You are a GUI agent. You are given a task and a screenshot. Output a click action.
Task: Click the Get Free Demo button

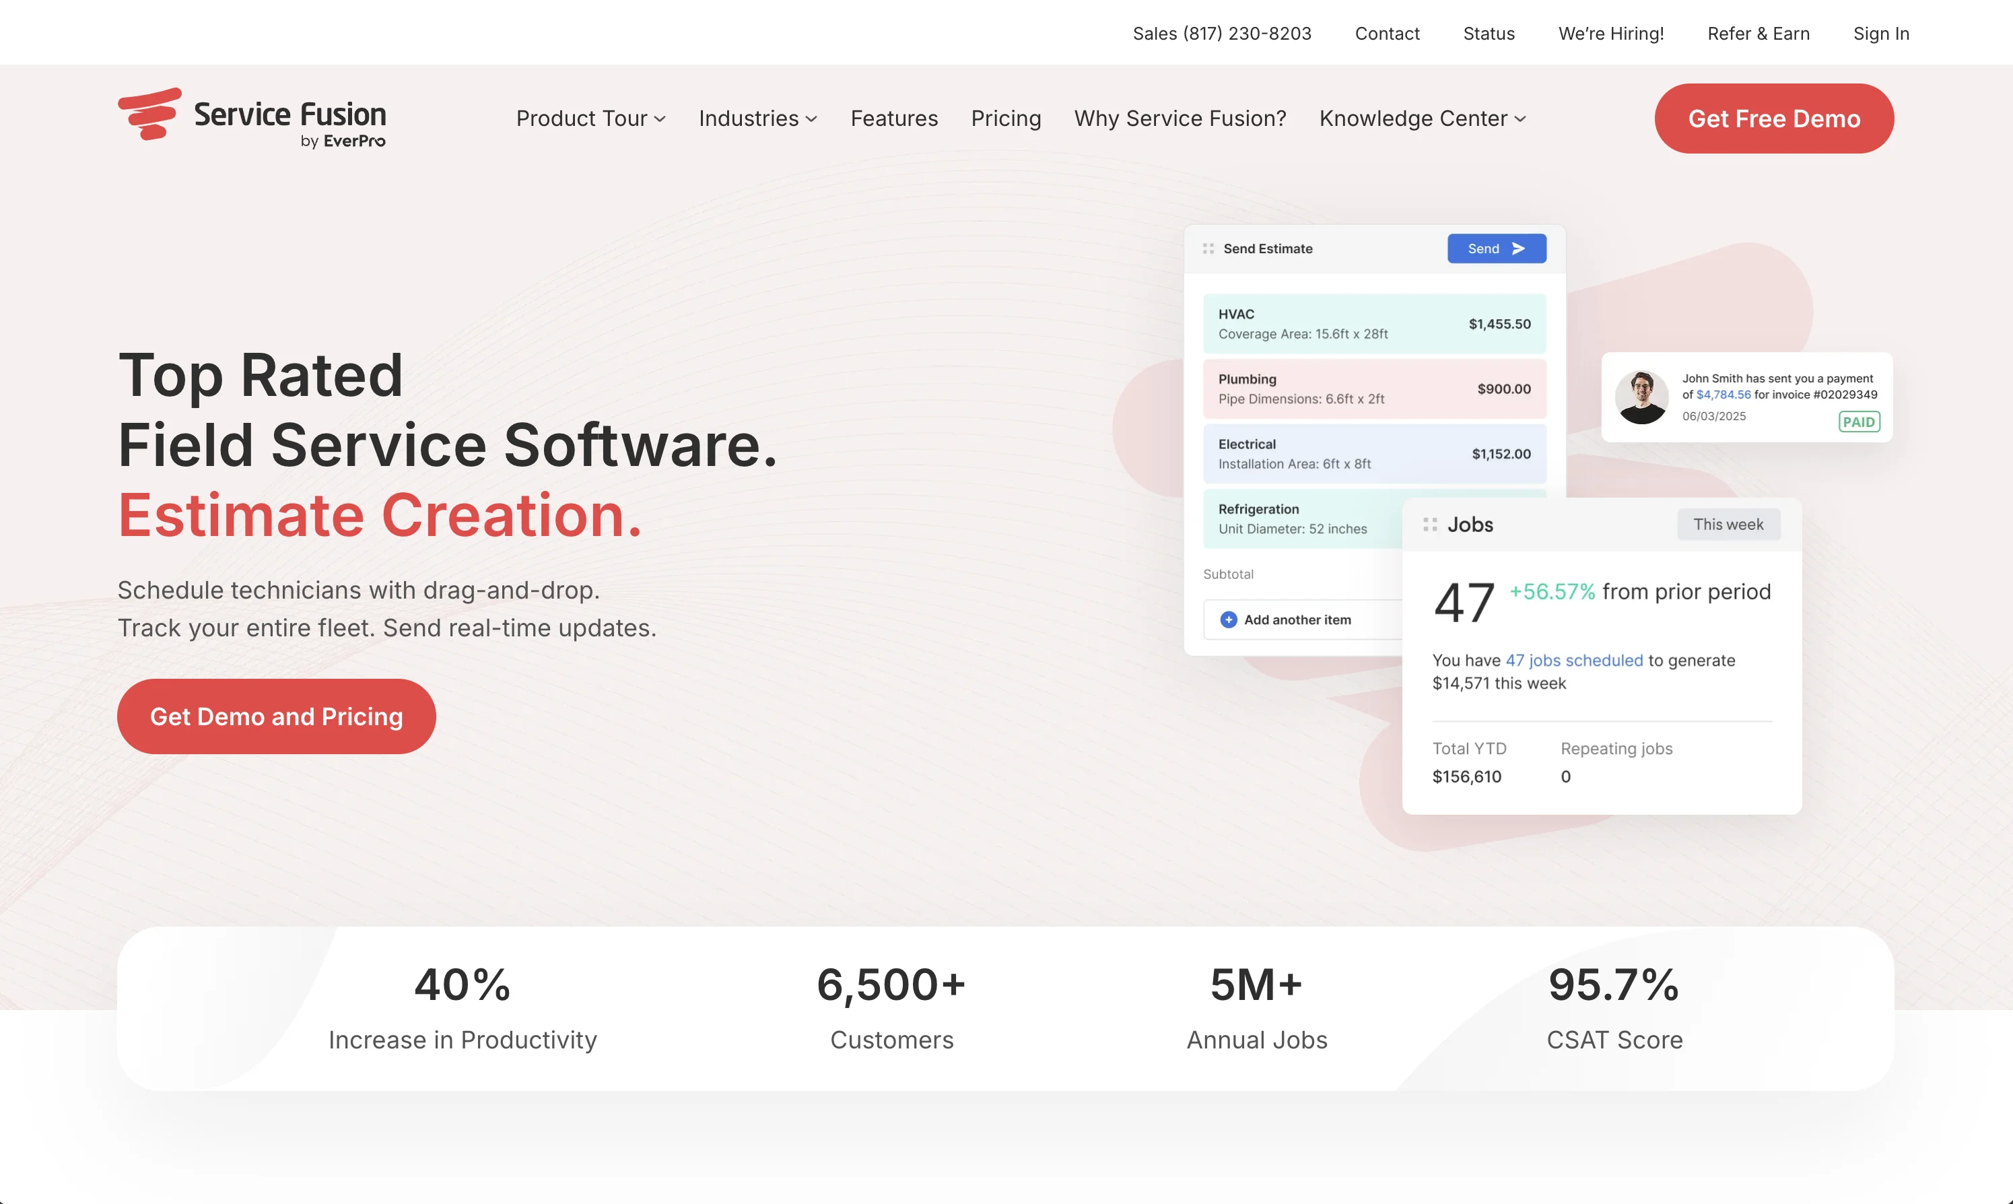pyautogui.click(x=1774, y=119)
